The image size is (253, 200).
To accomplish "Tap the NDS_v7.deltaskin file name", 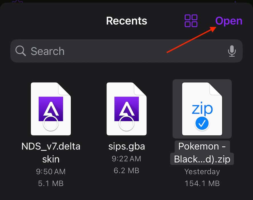I will 51,153.
